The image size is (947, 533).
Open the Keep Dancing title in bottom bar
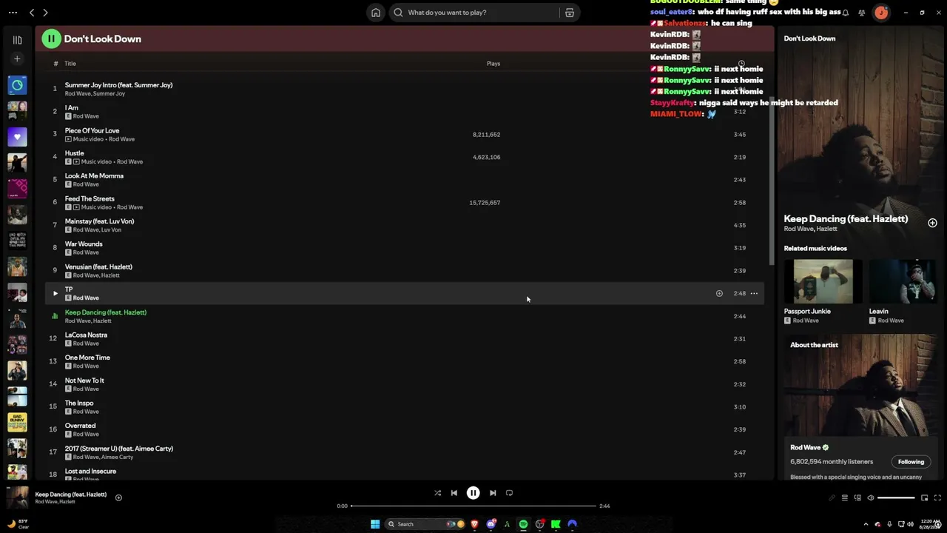tap(71, 495)
